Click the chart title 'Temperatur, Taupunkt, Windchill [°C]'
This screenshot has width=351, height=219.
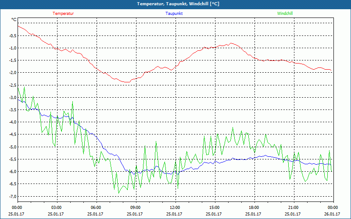[x=178, y=4]
